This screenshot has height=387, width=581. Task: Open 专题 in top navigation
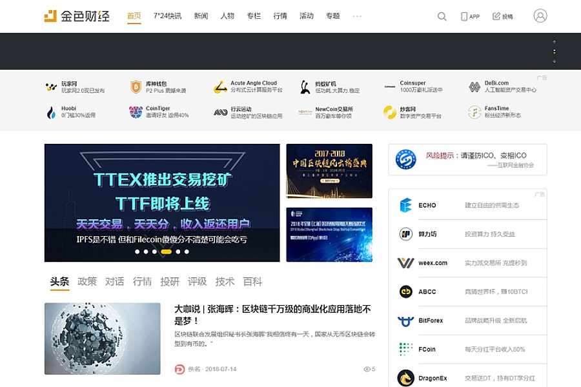click(x=332, y=16)
